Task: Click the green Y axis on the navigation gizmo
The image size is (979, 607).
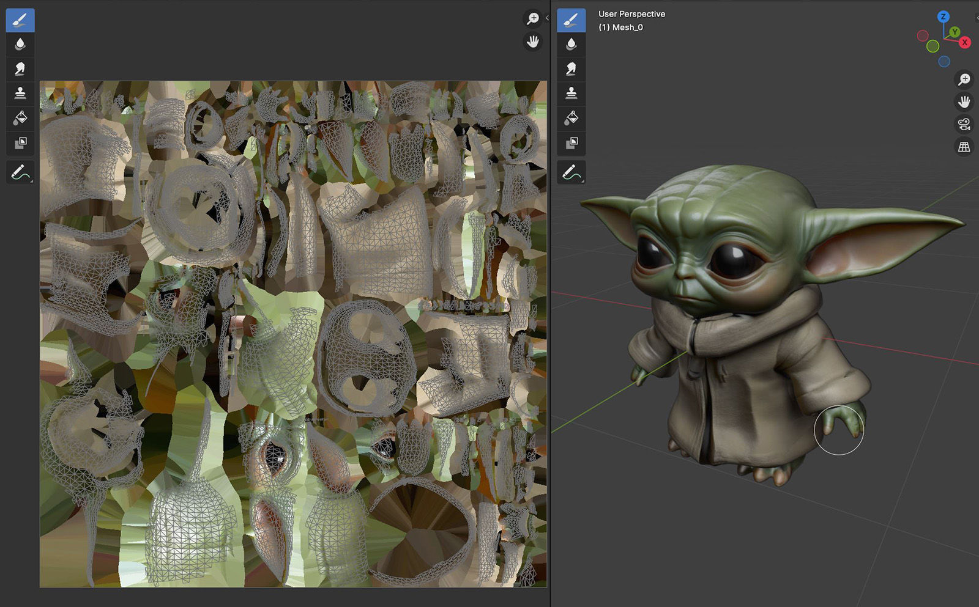Action: [x=955, y=32]
